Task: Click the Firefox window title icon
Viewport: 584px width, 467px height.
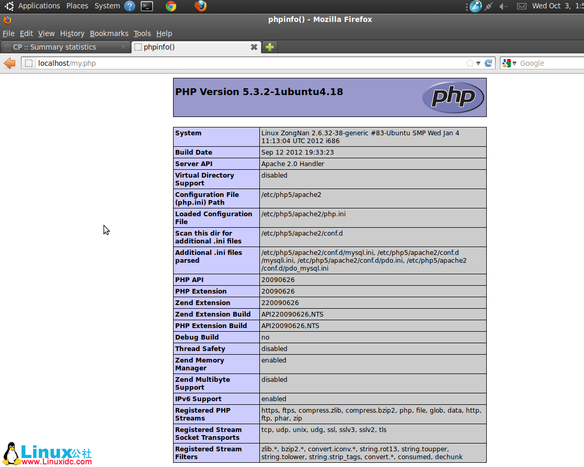Action: pos(7,20)
